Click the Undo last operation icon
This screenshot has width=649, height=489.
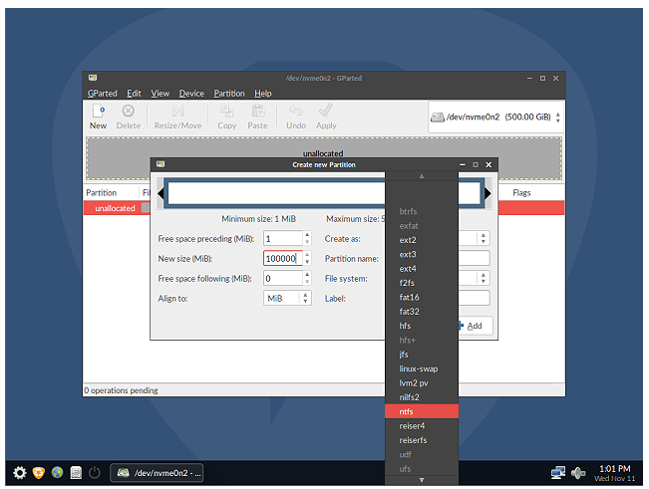[x=296, y=111]
